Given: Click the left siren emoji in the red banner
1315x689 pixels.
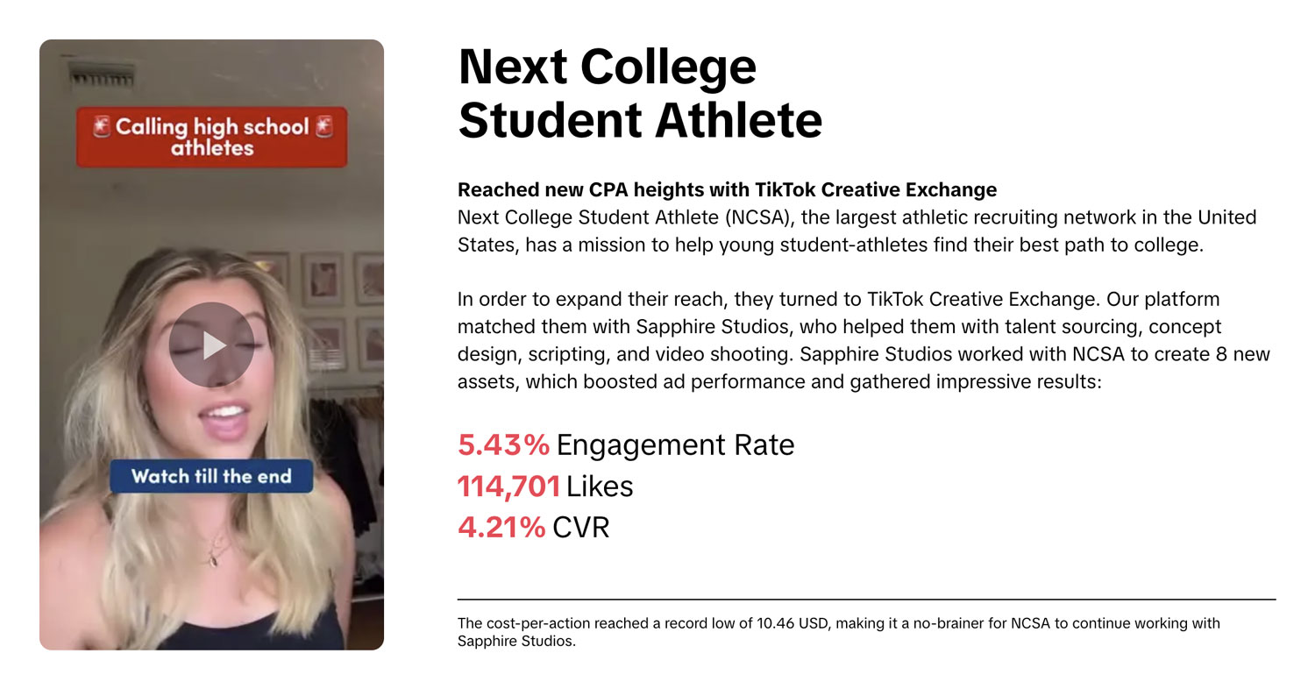Looking at the screenshot, I should 100,127.
